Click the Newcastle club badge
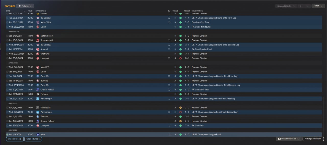 (38, 108)
